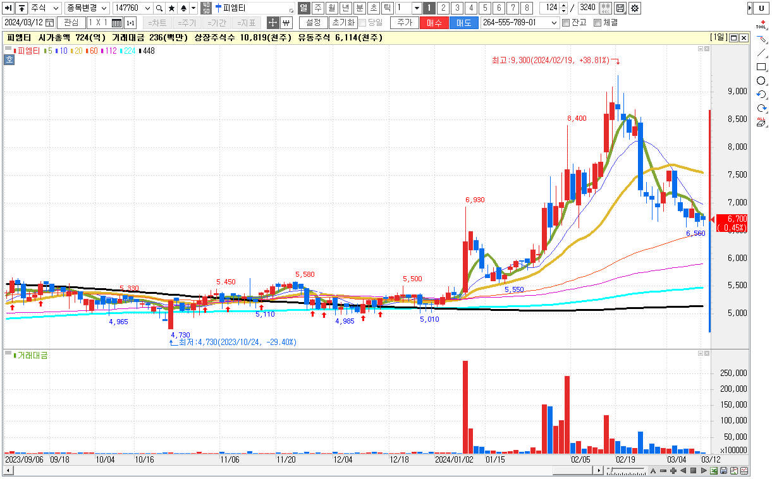Click the erase ALL drawings icon
Viewport: 772px width, 479px height.
point(761,123)
